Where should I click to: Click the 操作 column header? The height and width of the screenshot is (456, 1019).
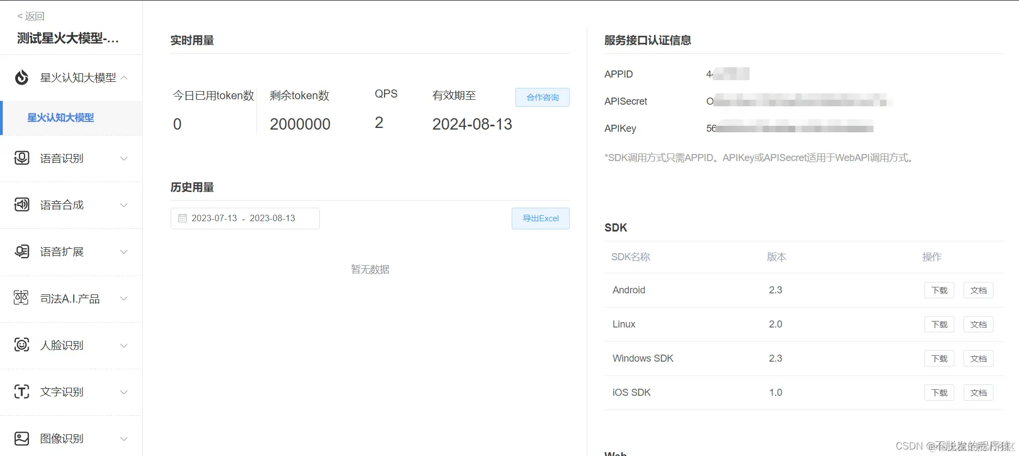click(x=932, y=257)
